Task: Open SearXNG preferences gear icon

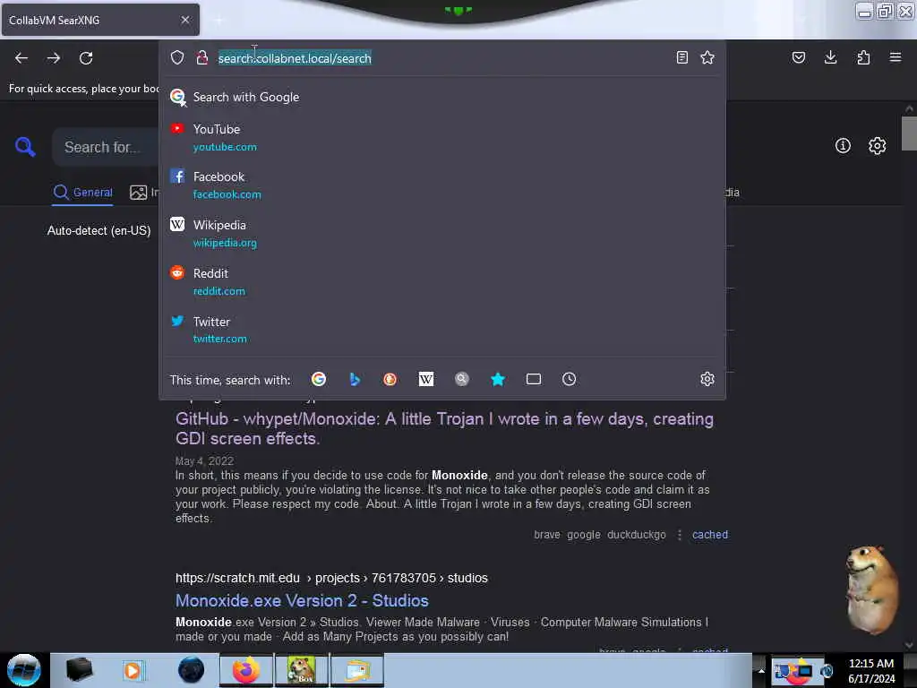Action: click(x=877, y=146)
